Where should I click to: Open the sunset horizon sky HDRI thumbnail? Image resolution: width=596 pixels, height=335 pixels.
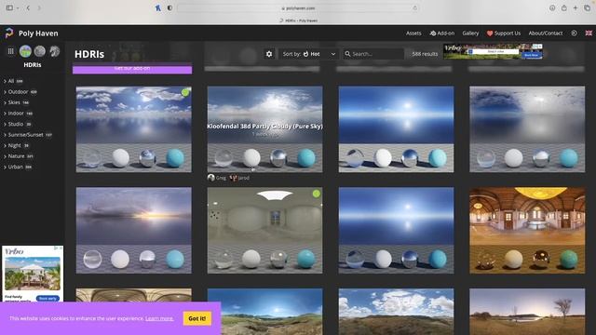click(x=134, y=230)
